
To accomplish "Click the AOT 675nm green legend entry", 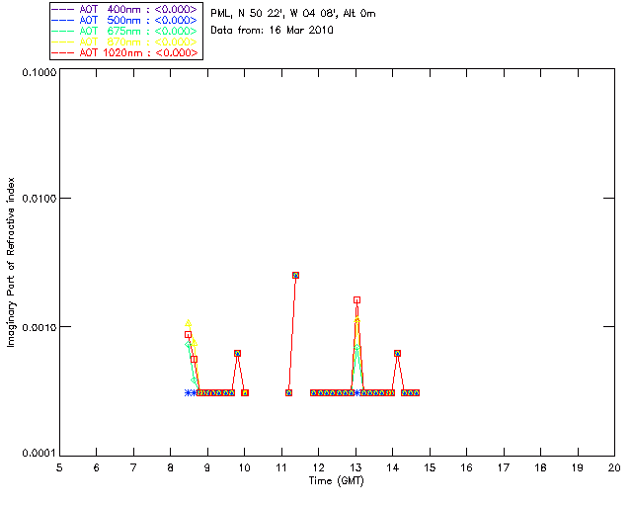I will pyautogui.click(x=124, y=31).
